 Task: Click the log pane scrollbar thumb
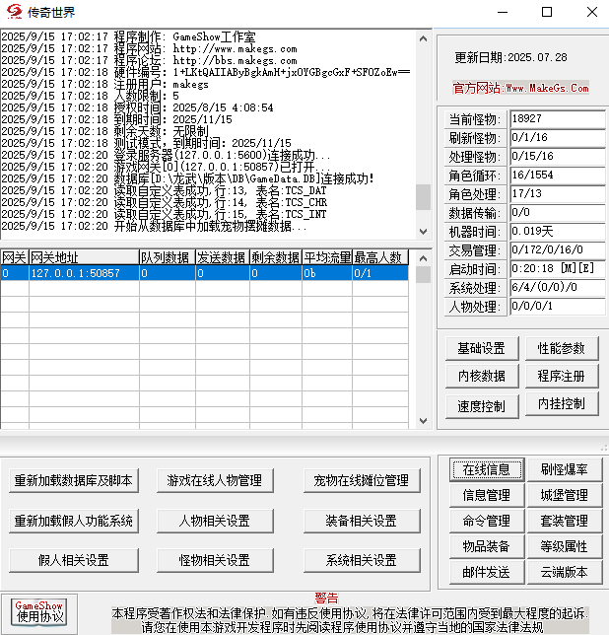[x=424, y=197]
